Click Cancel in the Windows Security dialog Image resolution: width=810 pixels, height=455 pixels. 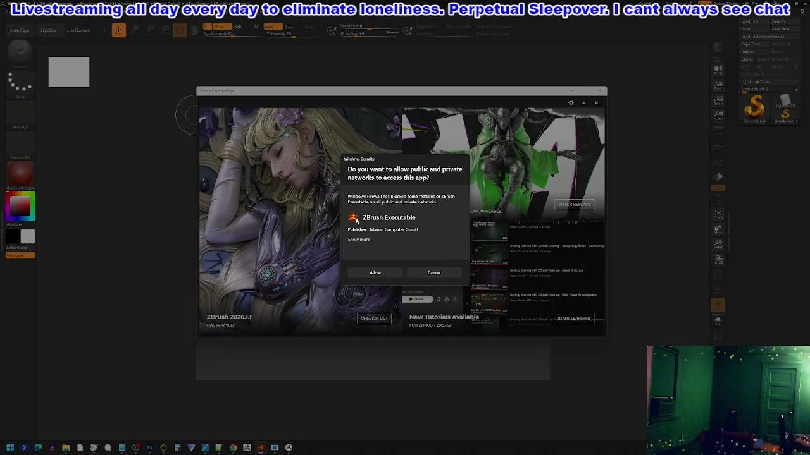(x=433, y=272)
